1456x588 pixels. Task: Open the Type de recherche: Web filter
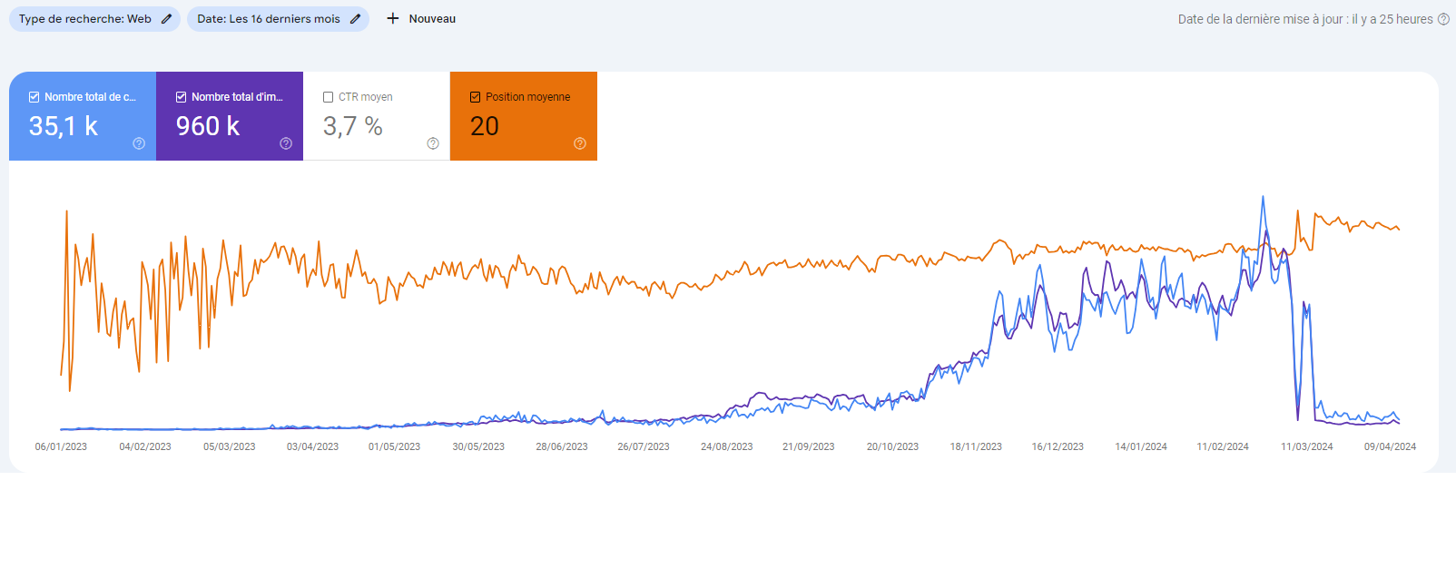(x=85, y=19)
